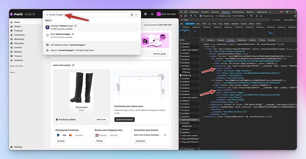This screenshot has width=306, height=159.
Task: Enable Disable cache checkbox
Action: point(217,16)
